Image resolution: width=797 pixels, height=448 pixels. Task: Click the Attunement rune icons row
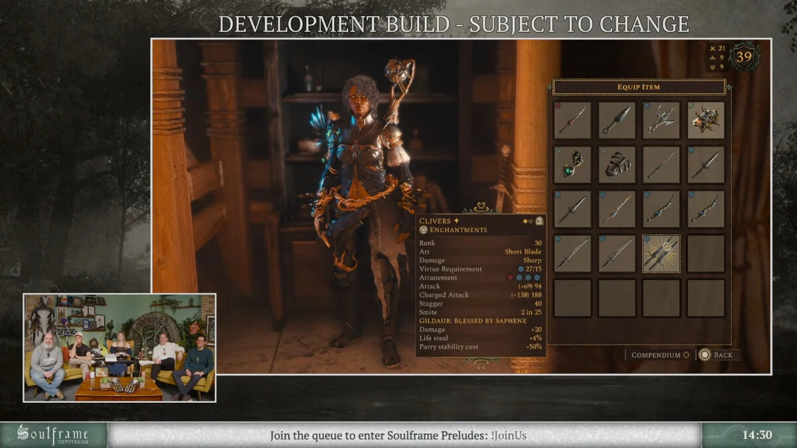(x=525, y=277)
